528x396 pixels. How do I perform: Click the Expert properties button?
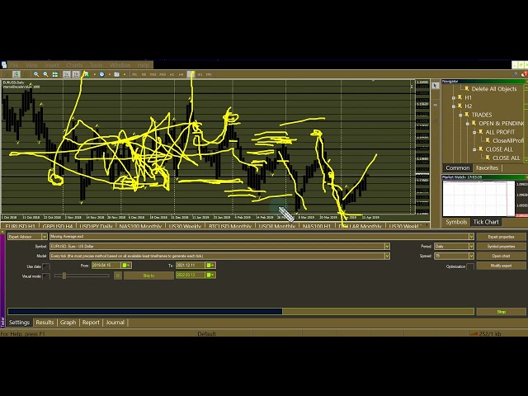pyautogui.click(x=501, y=237)
